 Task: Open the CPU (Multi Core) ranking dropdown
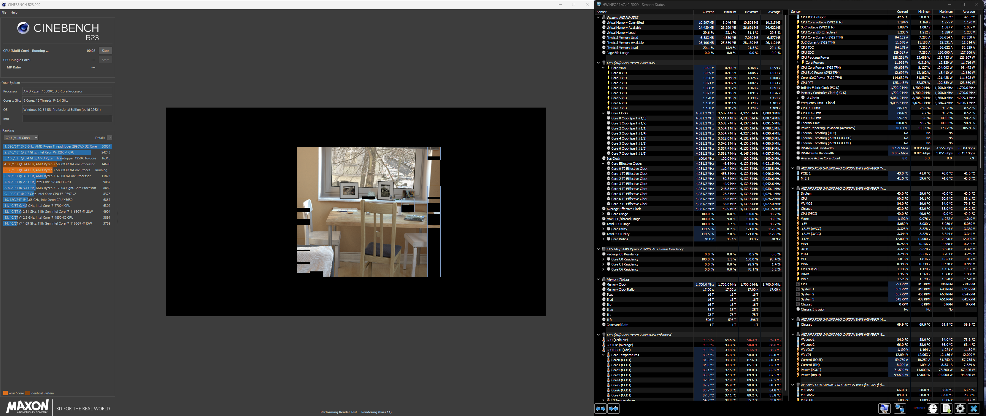21,138
